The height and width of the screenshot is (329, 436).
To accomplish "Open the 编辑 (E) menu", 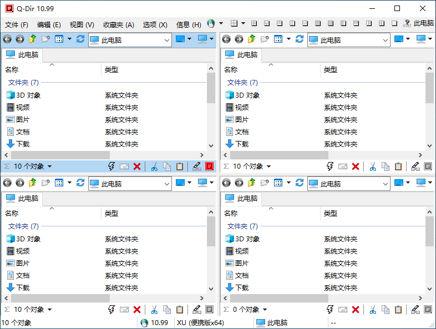I will pyautogui.click(x=49, y=25).
